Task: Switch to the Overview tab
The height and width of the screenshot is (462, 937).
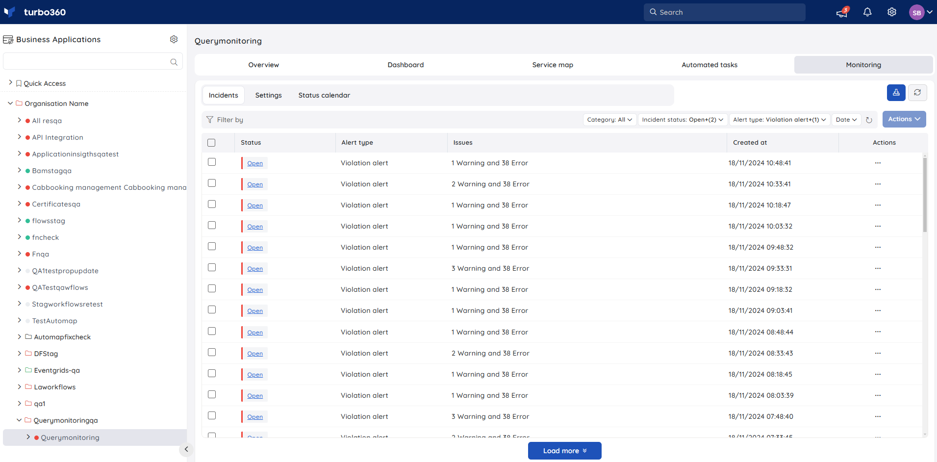Action: pos(264,65)
